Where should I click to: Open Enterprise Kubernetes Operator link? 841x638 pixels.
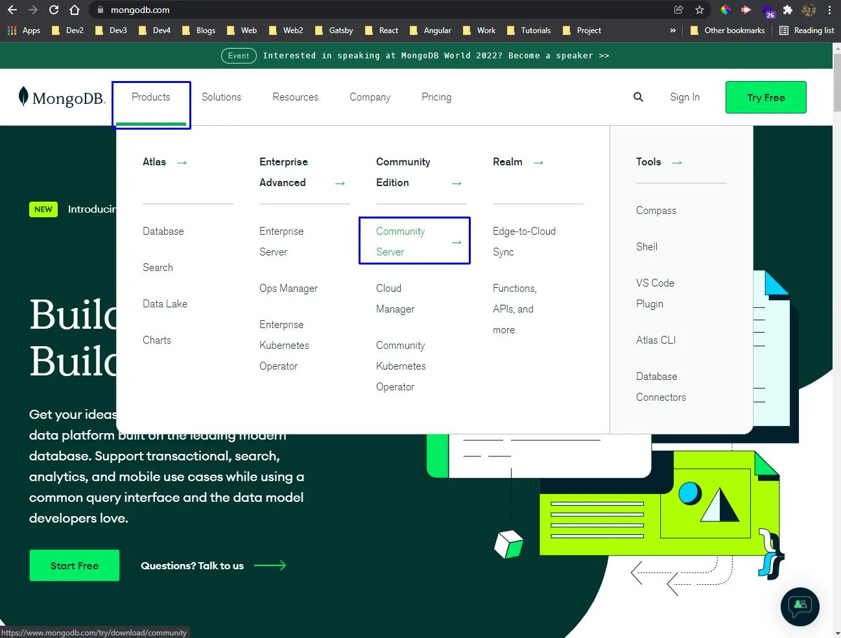284,346
